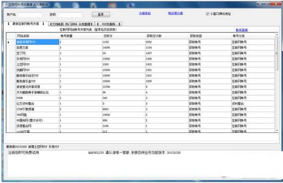
Task: Select the 乐视网VIP row
Action: (141, 59)
